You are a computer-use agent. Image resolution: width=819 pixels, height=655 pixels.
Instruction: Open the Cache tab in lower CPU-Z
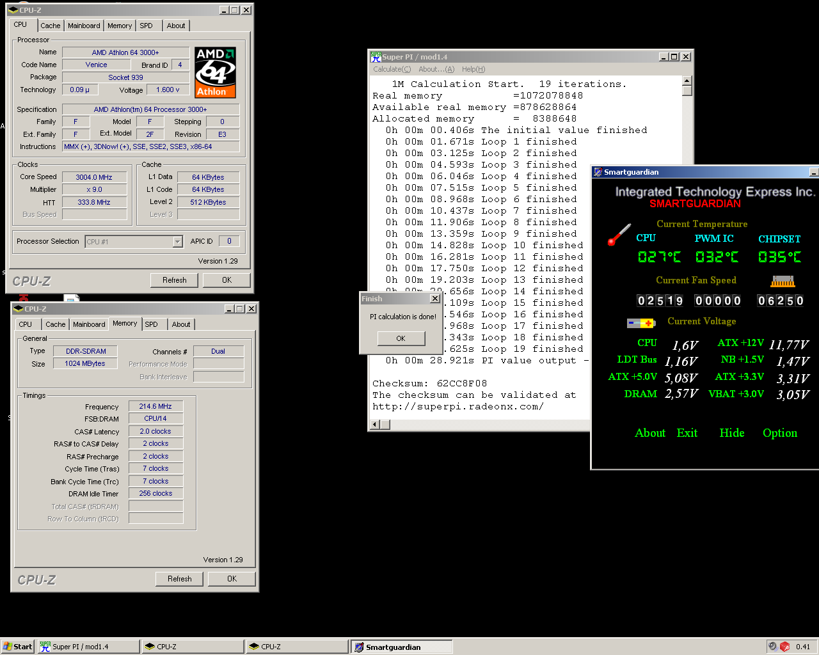click(56, 324)
